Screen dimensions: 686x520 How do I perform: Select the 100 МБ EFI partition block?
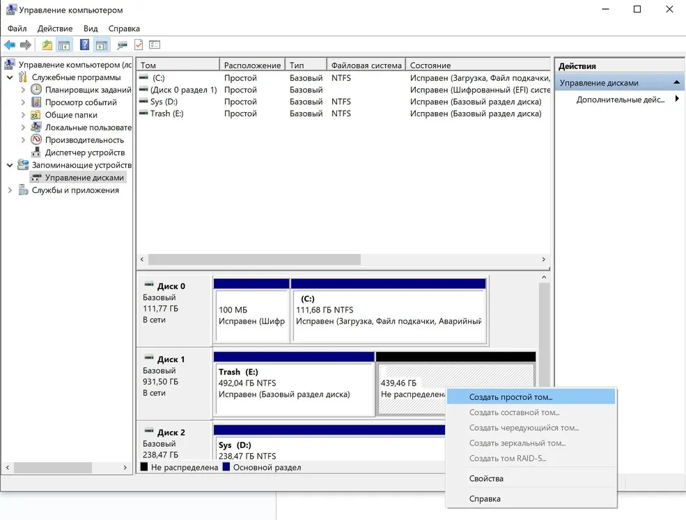pyautogui.click(x=251, y=310)
